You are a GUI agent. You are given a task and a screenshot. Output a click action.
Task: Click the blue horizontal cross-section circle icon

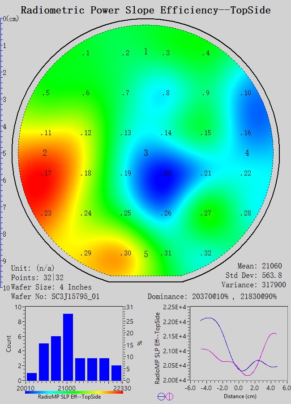[161, 396]
